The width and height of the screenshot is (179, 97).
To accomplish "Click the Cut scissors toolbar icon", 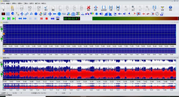I will click(46, 8).
